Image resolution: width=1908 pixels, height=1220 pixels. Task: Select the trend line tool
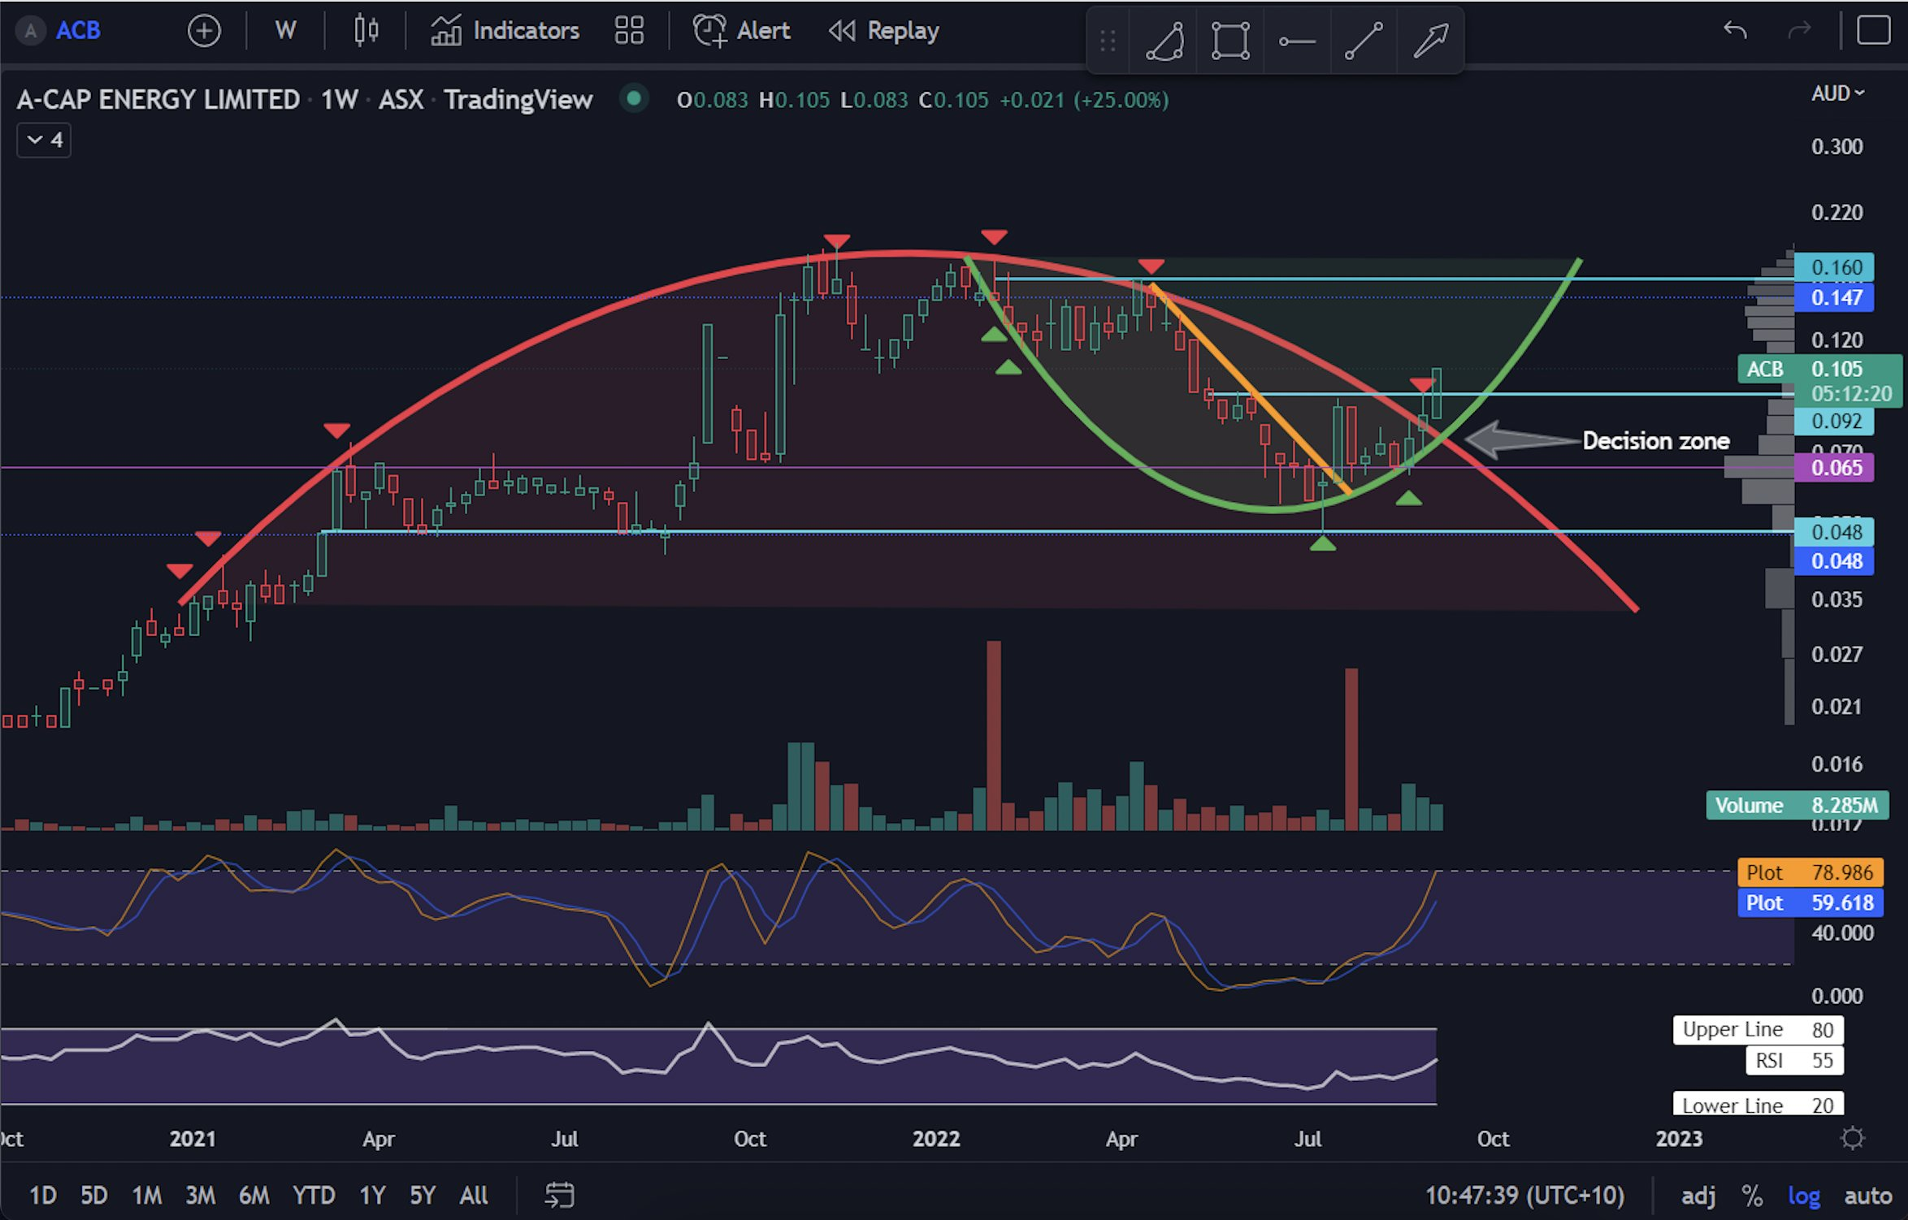[1363, 41]
